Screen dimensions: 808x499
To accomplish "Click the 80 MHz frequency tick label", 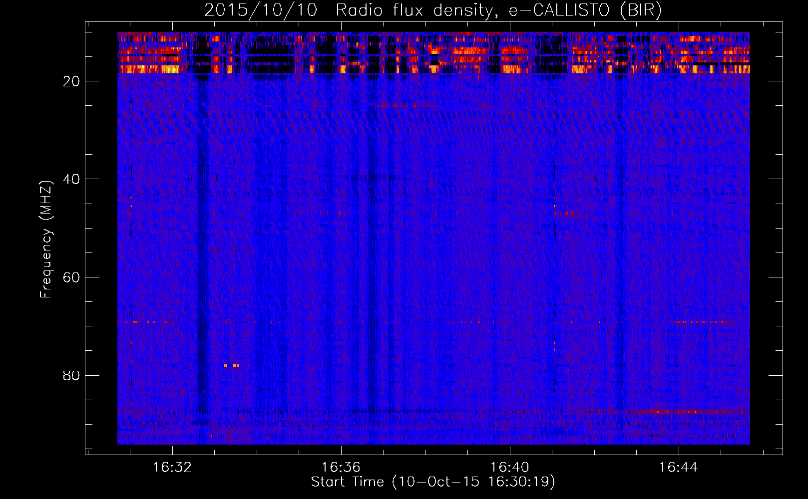I will (72, 376).
